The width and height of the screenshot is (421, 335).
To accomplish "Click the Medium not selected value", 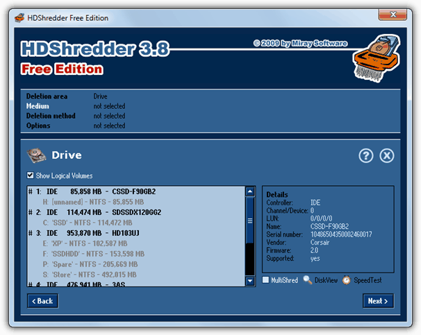I will click(x=109, y=106).
